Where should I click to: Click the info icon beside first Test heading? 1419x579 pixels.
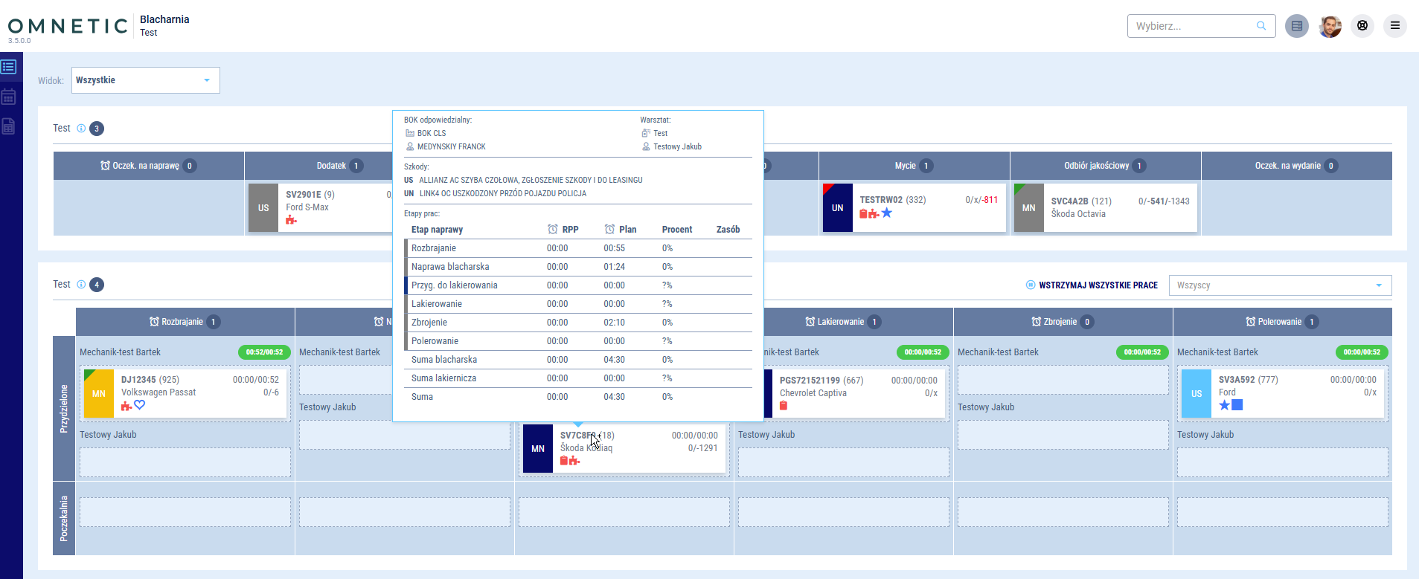pyautogui.click(x=81, y=129)
